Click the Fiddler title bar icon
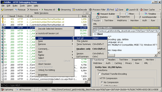The image size is (162, 92). 3,2
